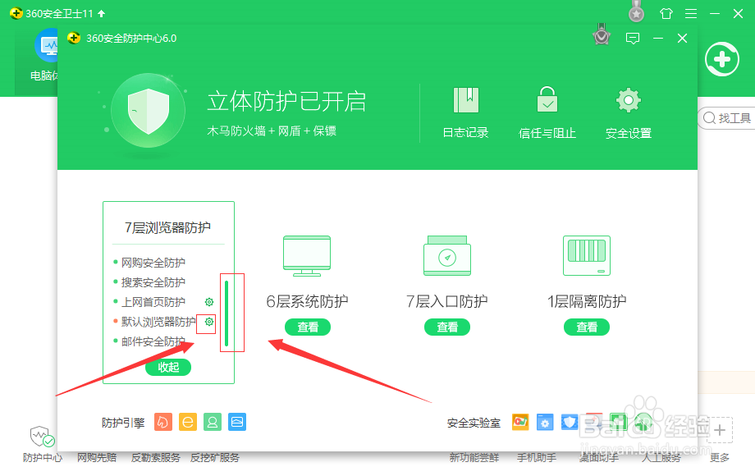Select 默认浏览器防护 list item
Viewport: 755px width, 476px height.
pos(158,322)
